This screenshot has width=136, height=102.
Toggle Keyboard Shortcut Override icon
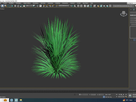pos(41,6)
